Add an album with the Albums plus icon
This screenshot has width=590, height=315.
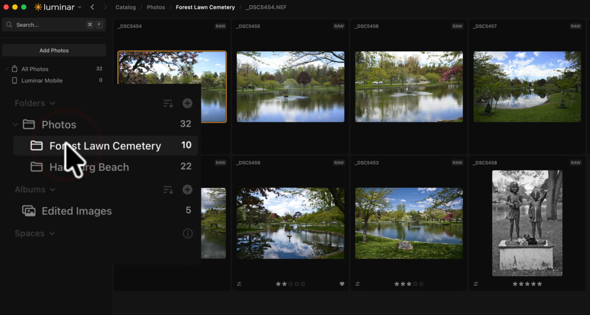[x=187, y=189]
